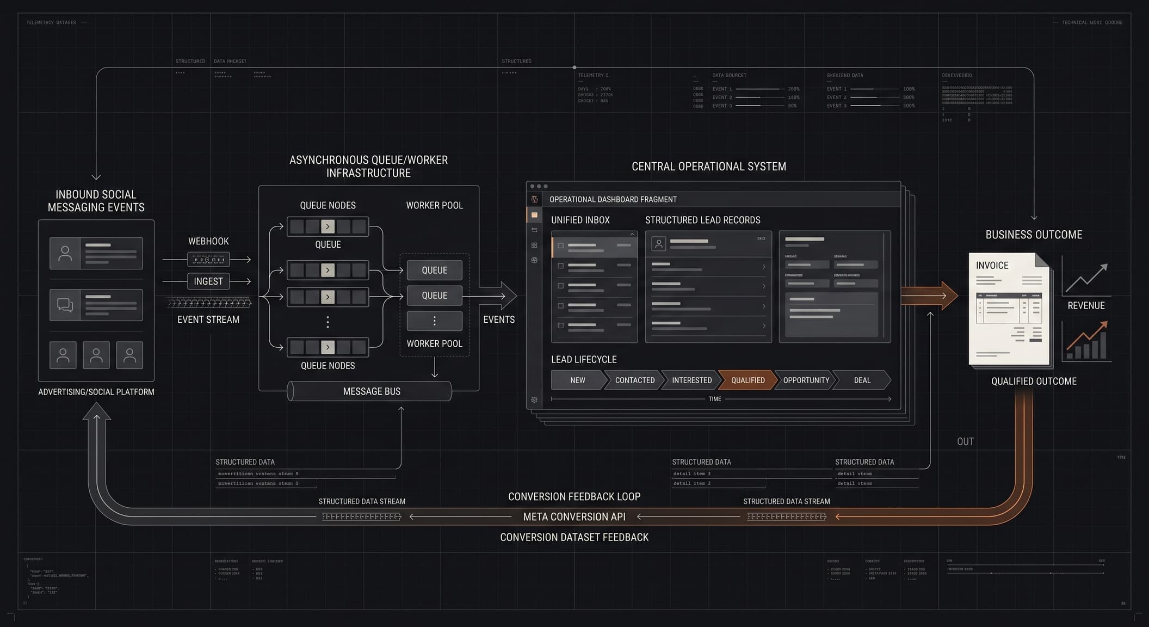Expand the third lead record row chevron

[764, 306]
